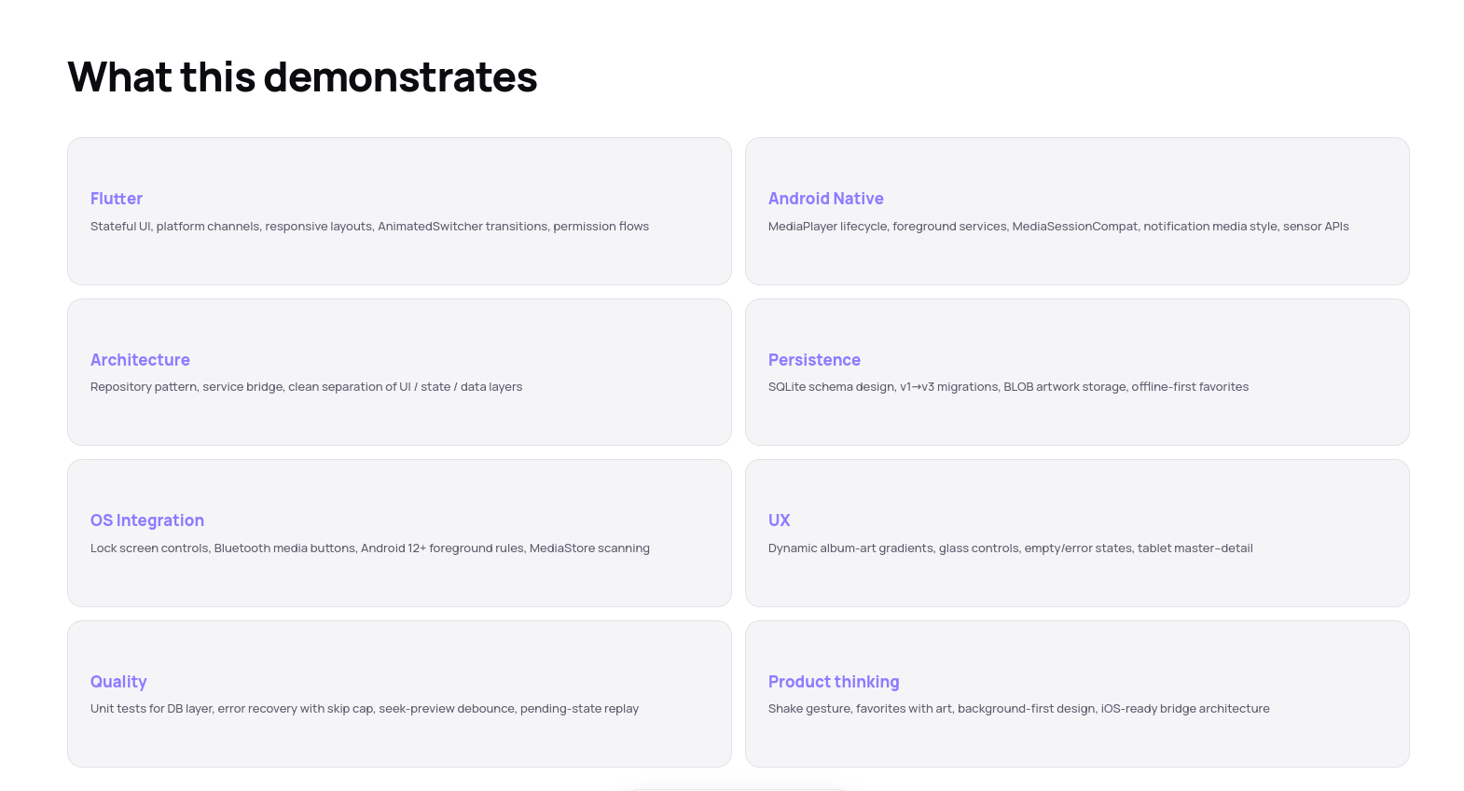The height and width of the screenshot is (791, 1464).
Task: Select the Lock screen controls description
Action: [370, 548]
